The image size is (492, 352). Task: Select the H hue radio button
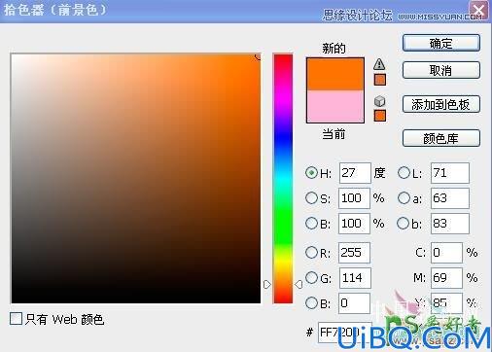[311, 173]
